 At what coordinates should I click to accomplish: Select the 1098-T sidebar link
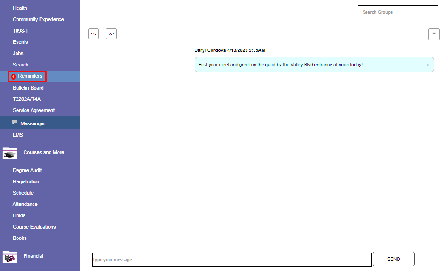click(x=21, y=31)
